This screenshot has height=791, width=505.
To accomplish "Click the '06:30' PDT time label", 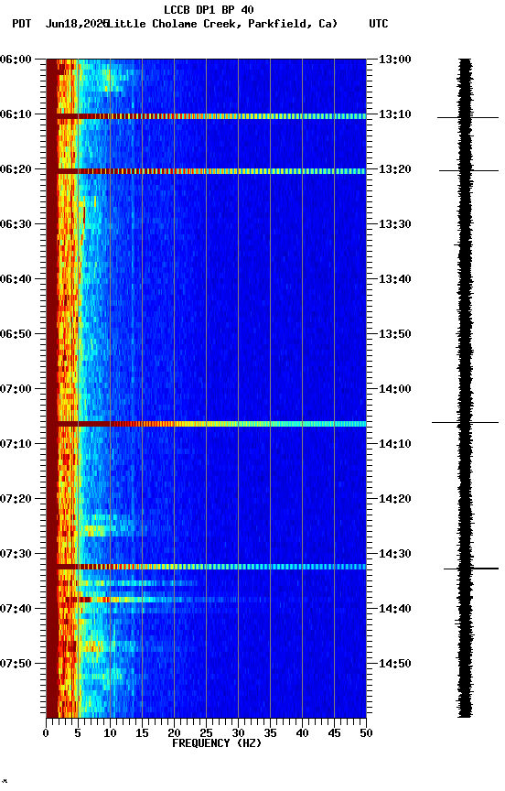I will click(x=16, y=224).
